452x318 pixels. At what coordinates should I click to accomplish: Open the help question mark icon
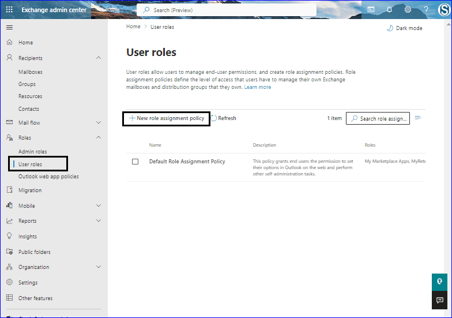tap(426, 9)
